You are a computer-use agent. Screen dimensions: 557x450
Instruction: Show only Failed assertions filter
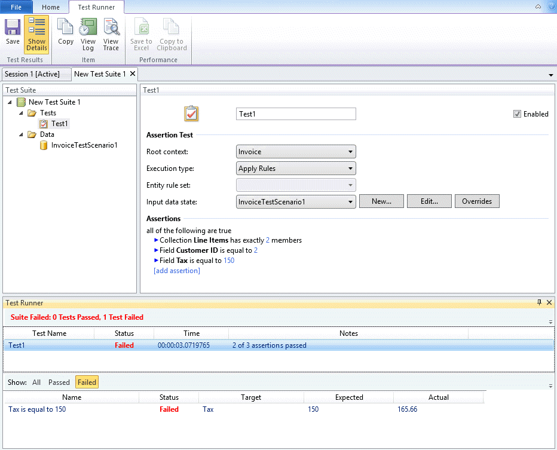[x=87, y=382]
